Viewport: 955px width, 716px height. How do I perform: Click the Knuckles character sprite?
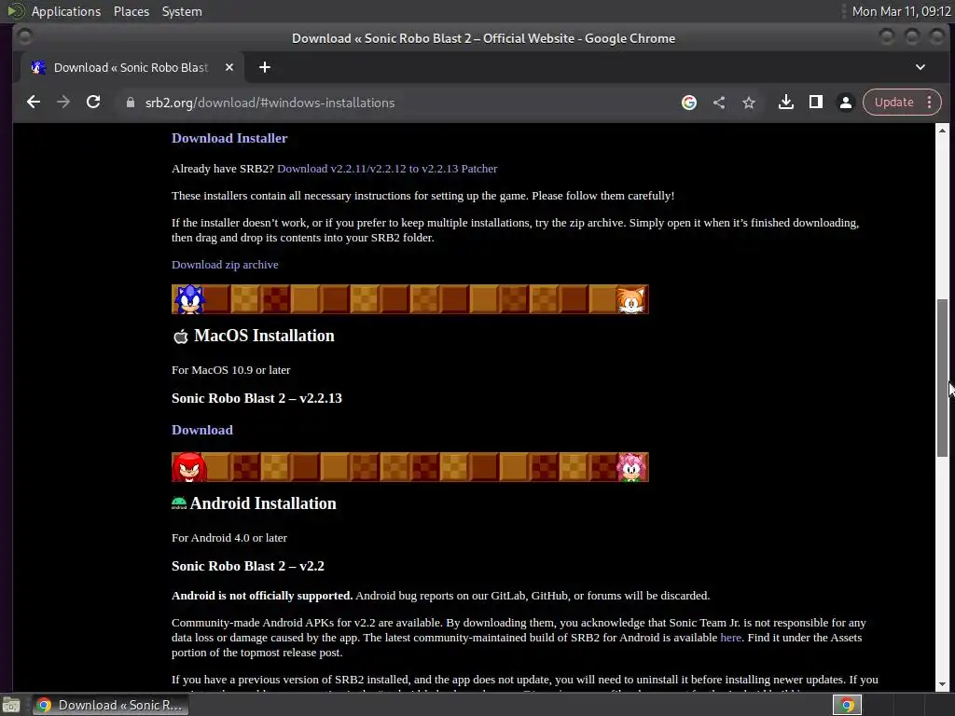point(189,467)
